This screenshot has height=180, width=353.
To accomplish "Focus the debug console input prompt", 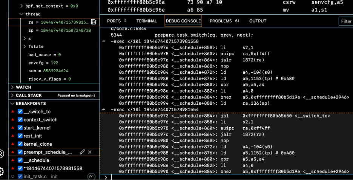I will (x=226, y=177).
